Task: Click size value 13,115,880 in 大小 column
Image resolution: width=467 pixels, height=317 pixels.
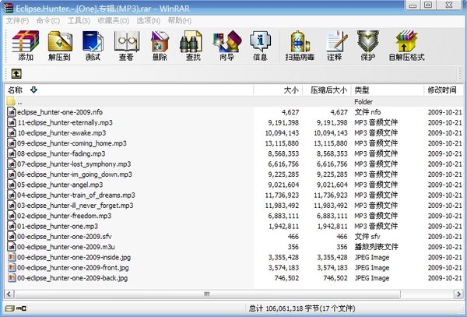Action: tap(282, 143)
